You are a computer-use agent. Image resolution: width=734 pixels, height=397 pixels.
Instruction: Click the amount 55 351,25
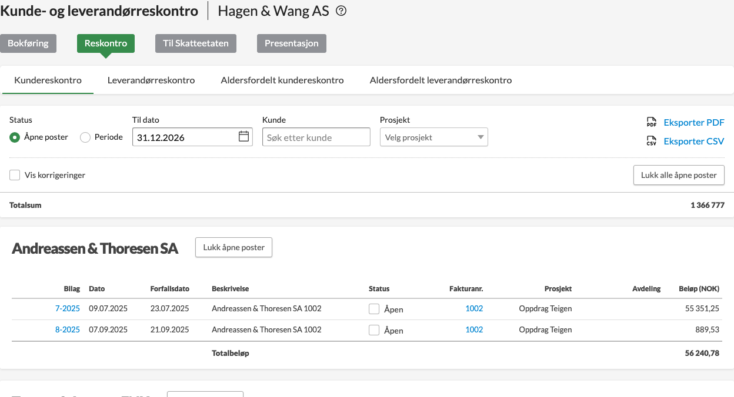tap(702, 308)
